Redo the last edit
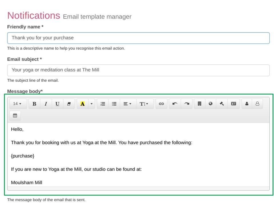The height and width of the screenshot is (205, 274). 186,104
